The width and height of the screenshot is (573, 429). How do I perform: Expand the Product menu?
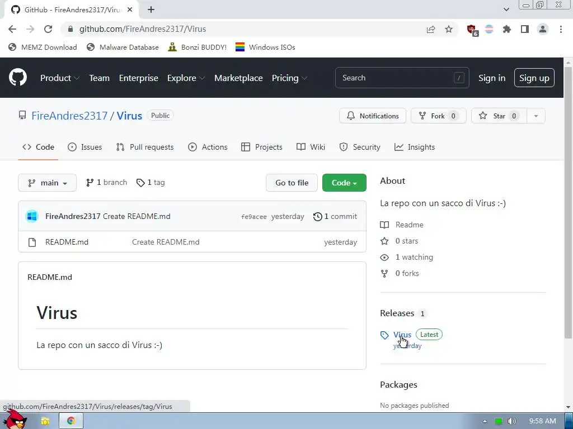tap(60, 78)
